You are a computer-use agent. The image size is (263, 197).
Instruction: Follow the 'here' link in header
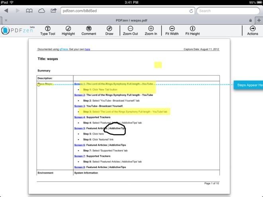(87, 49)
